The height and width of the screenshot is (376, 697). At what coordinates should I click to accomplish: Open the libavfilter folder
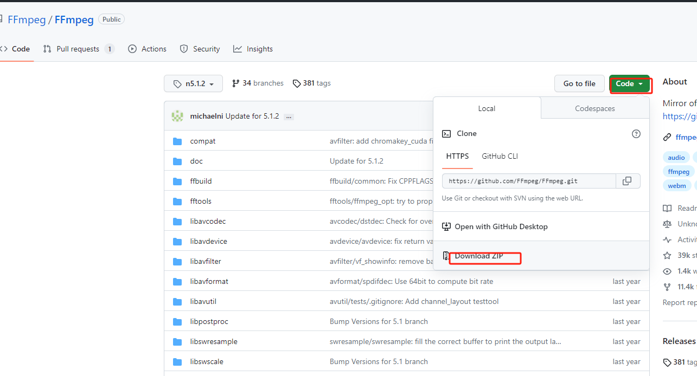pyautogui.click(x=206, y=261)
